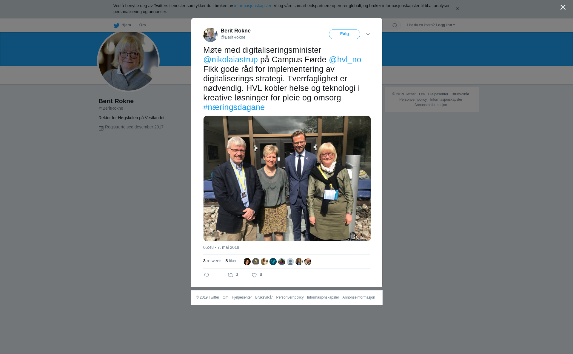Close the tweet overlay with large X
This screenshot has height=354, width=573.
click(x=563, y=7)
